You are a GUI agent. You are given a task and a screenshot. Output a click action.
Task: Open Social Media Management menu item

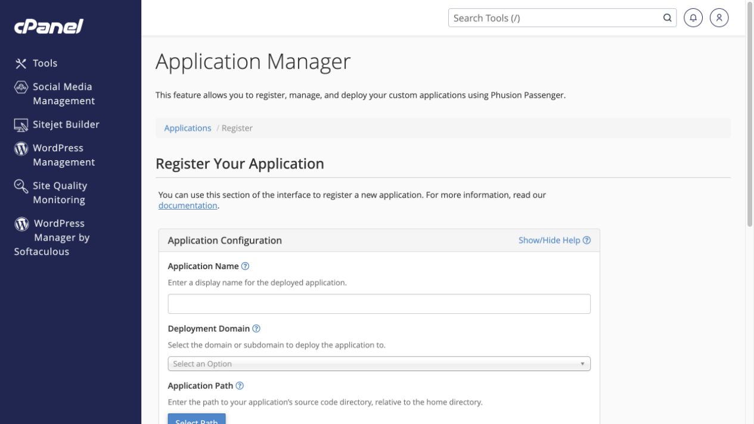tap(63, 93)
